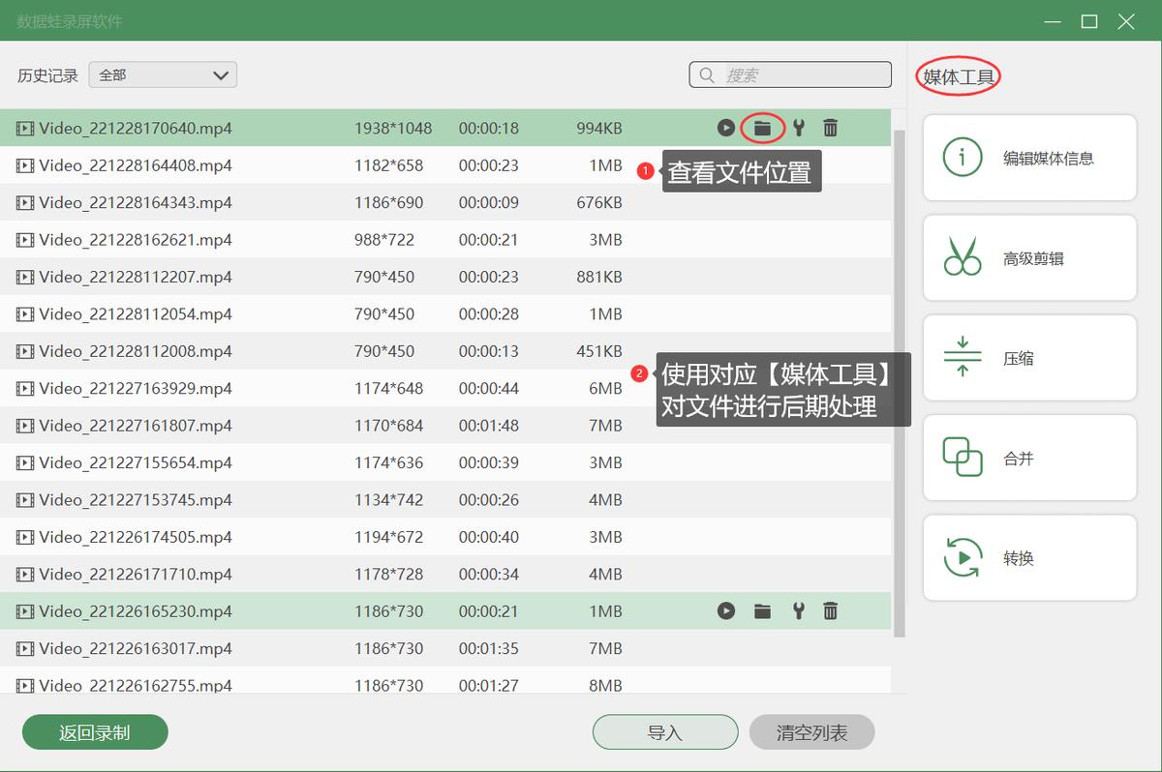Play the Video_221226165230.mp4 recording
Viewport: 1162px width, 772px height.
pyautogui.click(x=727, y=610)
